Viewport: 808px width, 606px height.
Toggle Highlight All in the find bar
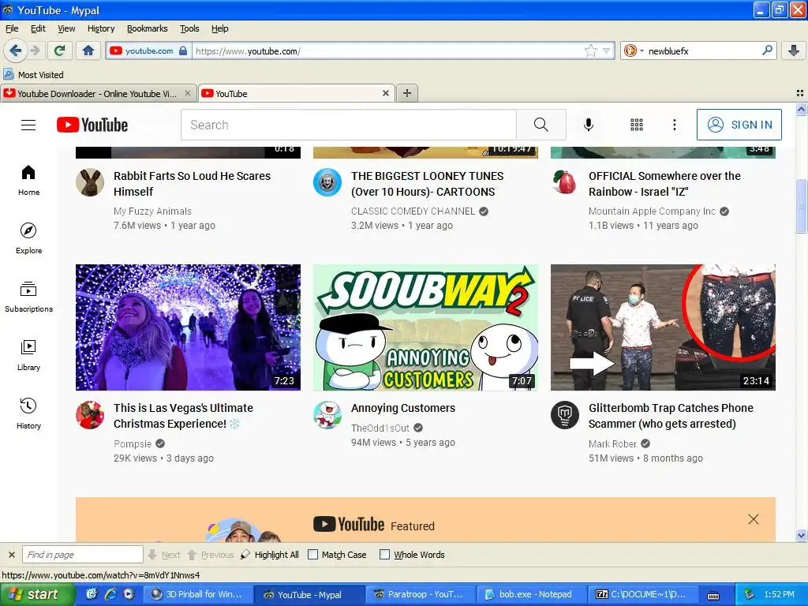click(x=270, y=555)
